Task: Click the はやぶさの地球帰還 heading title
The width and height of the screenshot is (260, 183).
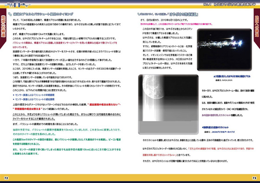Action: 183,14
